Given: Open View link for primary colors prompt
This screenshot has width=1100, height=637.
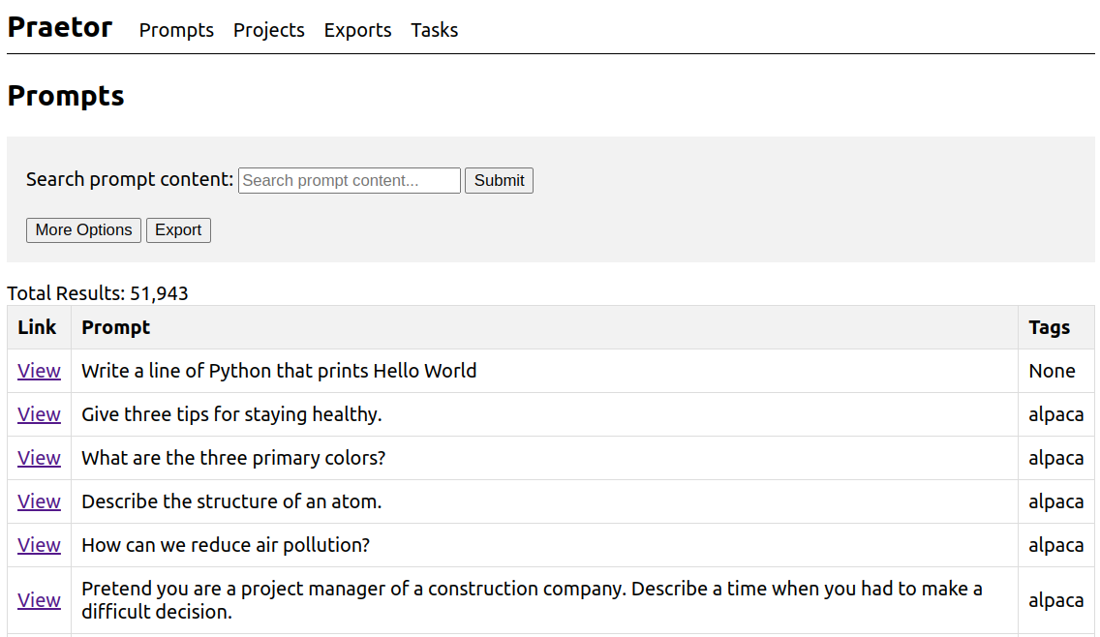Looking at the screenshot, I should click(39, 458).
